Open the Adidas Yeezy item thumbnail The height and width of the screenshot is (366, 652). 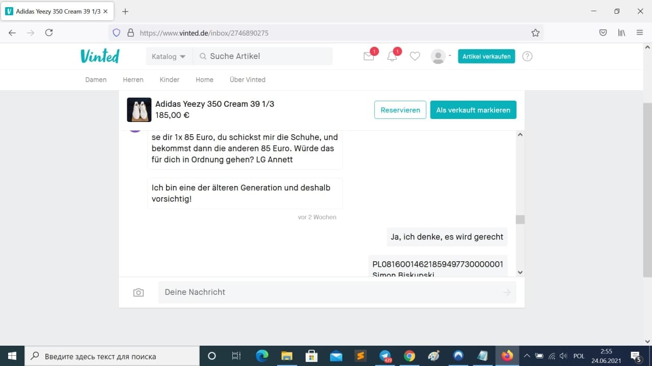coord(139,110)
